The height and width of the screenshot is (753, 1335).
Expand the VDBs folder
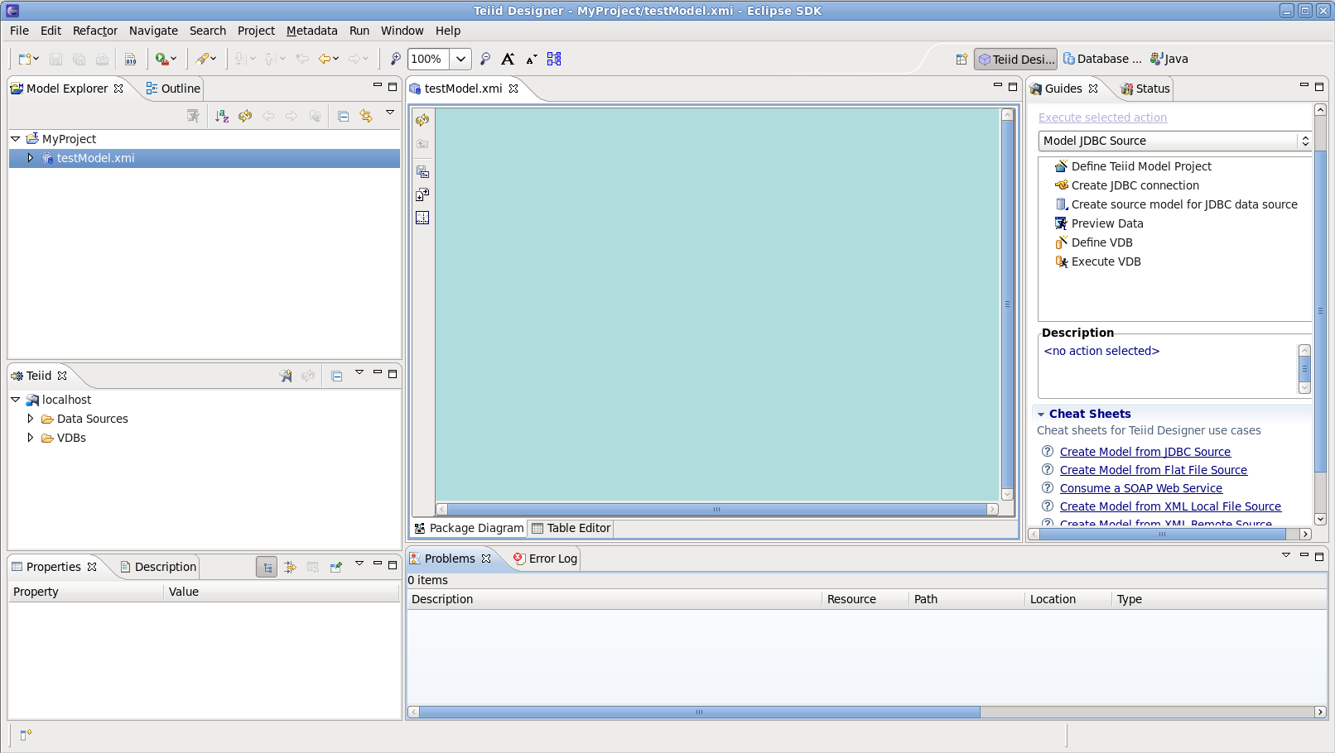(31, 438)
